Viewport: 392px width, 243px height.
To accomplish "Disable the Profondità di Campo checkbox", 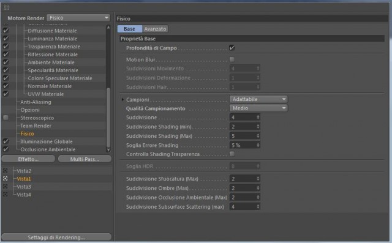I will click(x=232, y=48).
